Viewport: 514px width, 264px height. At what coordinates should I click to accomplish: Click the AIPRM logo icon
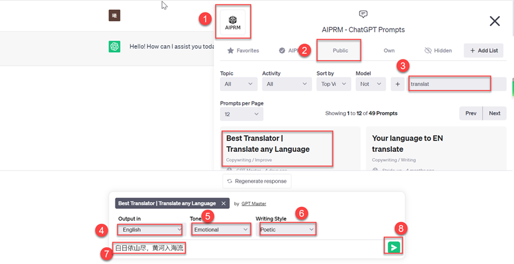point(233,22)
